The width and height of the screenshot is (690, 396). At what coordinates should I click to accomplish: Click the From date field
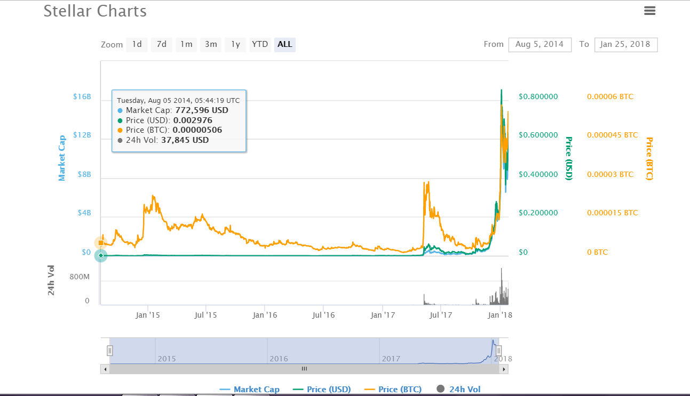coord(540,44)
